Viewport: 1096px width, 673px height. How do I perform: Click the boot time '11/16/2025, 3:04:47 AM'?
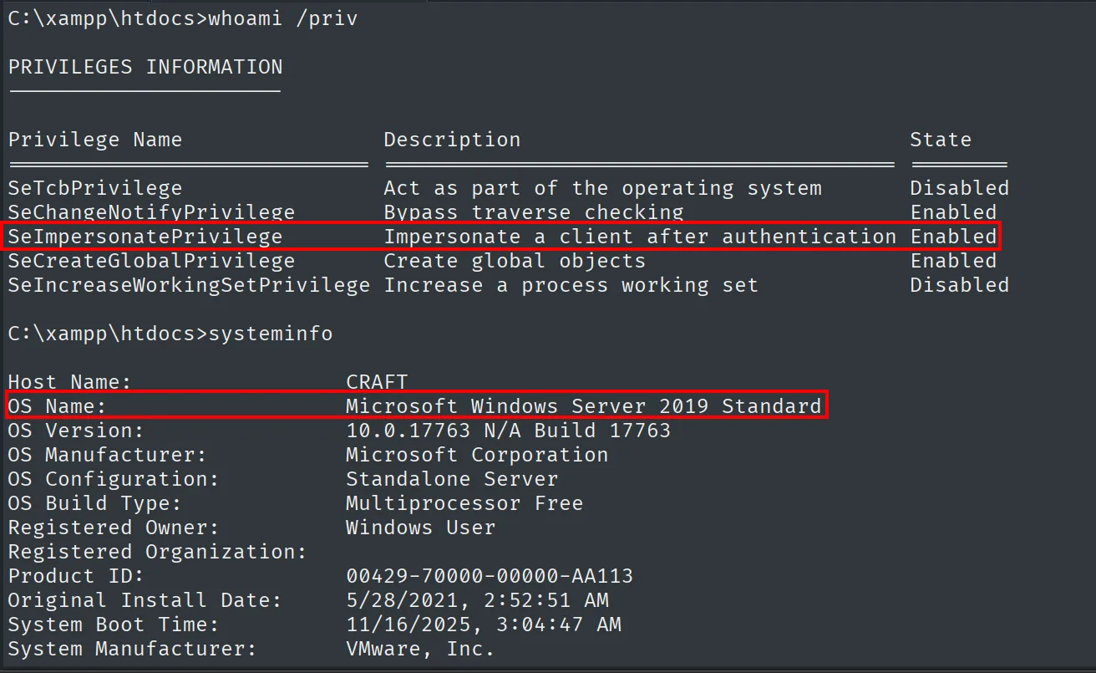pyautogui.click(x=484, y=625)
